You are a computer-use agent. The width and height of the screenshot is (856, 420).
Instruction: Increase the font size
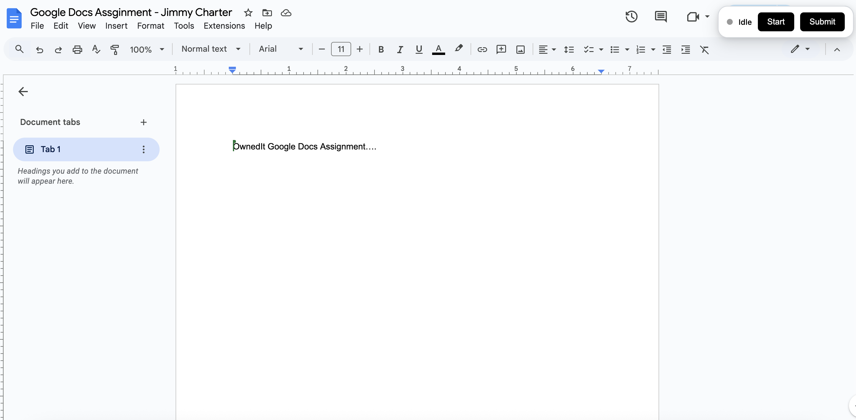tap(360, 49)
